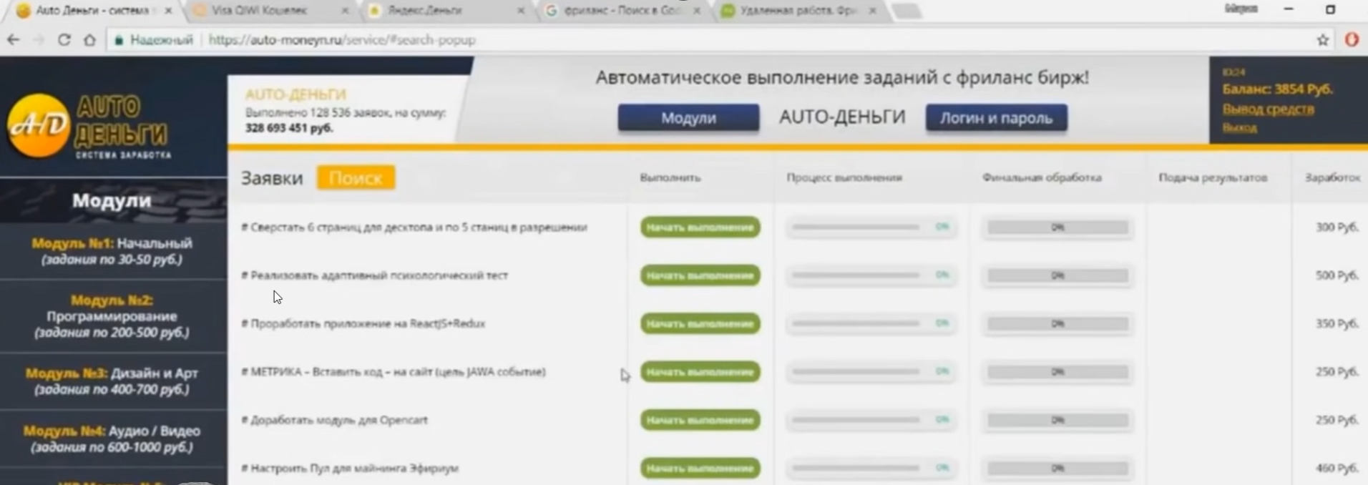Click the 350 Руб. earnings value
This screenshot has height=485, width=1368.
1337,323
